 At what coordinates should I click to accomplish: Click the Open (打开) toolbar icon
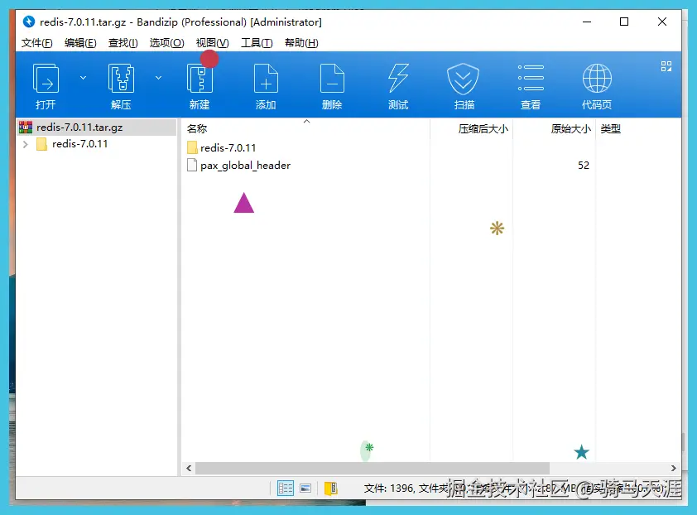click(46, 79)
